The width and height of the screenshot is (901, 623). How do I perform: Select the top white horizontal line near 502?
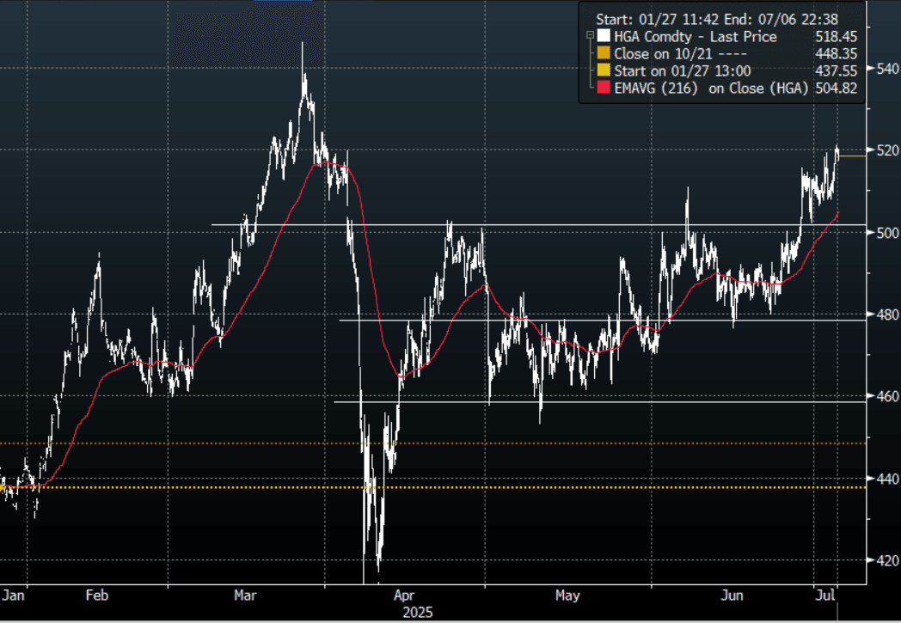coord(533,224)
